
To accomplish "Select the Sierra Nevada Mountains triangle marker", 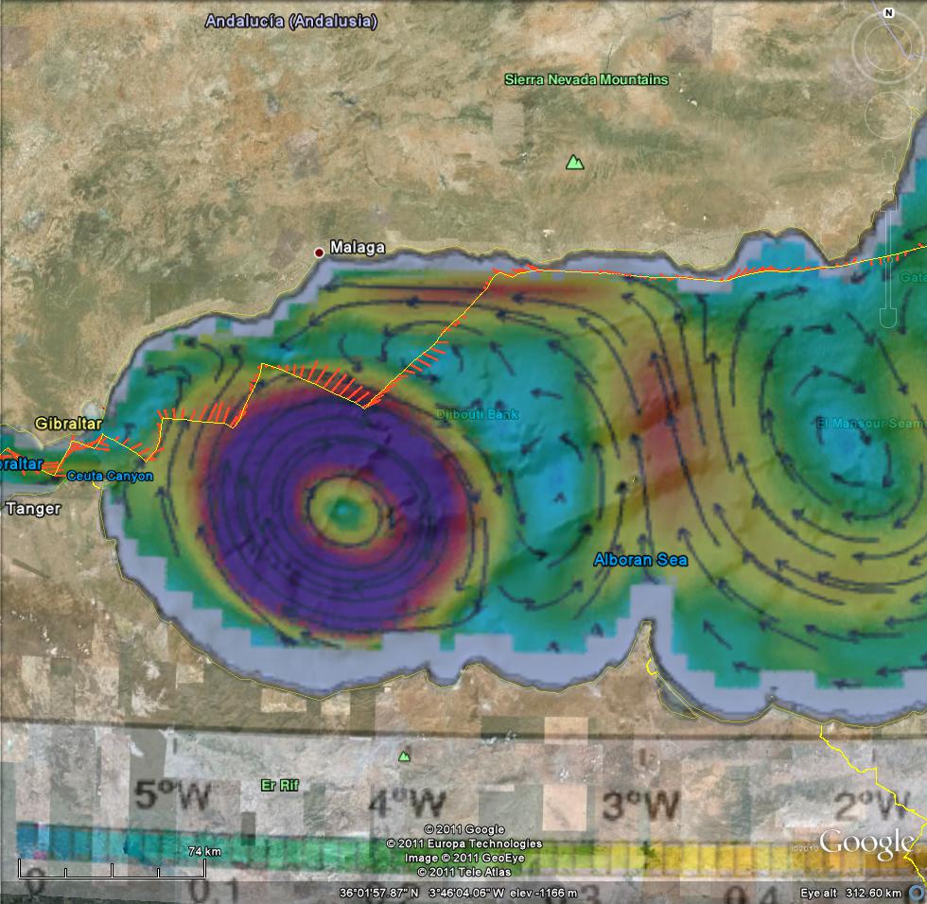I will coord(573,163).
